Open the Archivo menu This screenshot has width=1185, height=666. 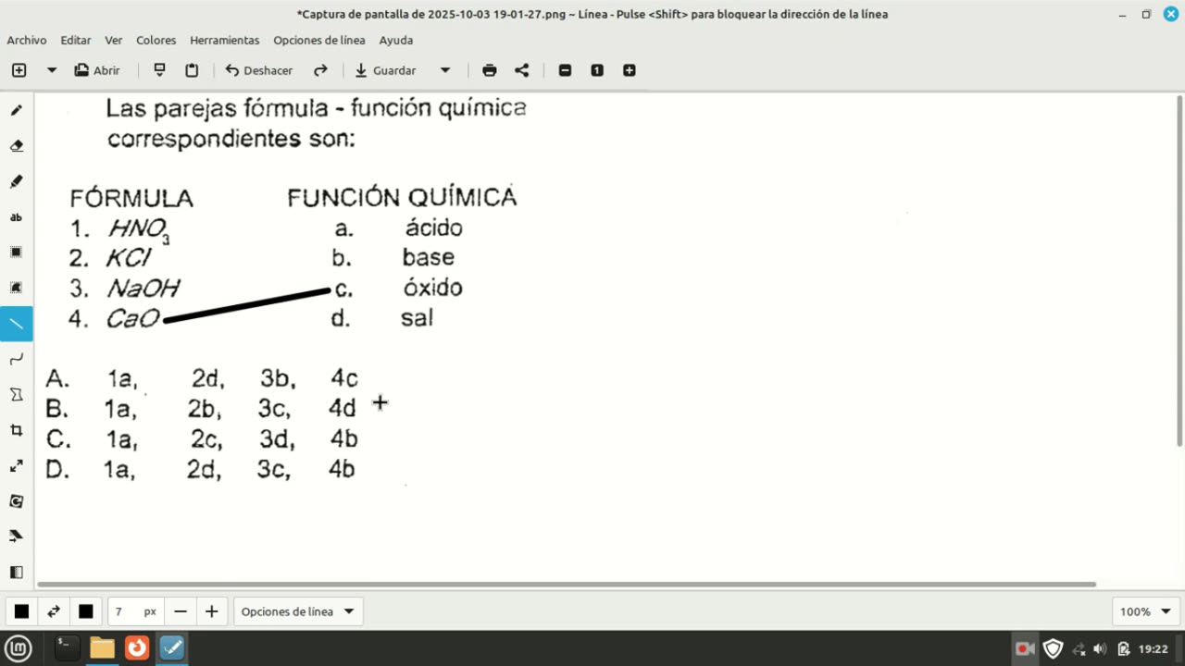[x=27, y=40]
